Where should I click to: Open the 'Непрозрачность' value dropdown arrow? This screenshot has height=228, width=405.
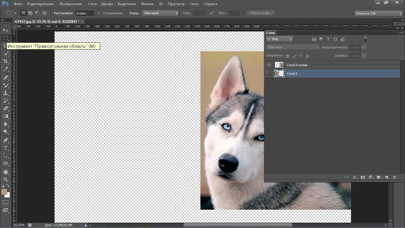tap(364, 47)
